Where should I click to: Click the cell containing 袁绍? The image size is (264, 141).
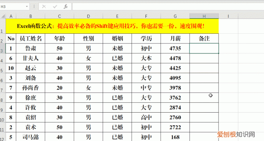pos(31,117)
